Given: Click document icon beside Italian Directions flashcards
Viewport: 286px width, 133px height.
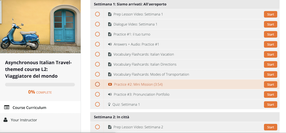Looking at the screenshot, I should point(110,64).
